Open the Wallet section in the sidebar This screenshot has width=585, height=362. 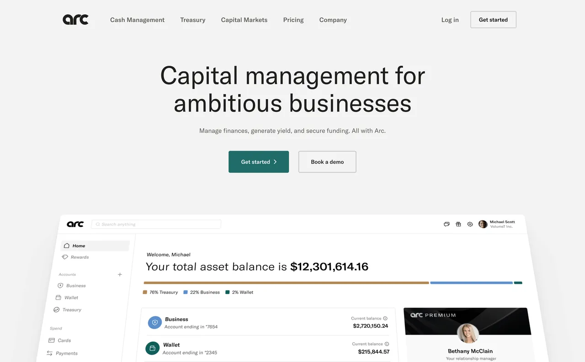(71, 297)
